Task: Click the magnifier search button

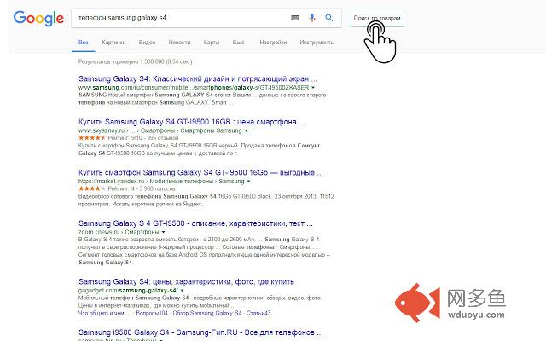Action: click(328, 17)
